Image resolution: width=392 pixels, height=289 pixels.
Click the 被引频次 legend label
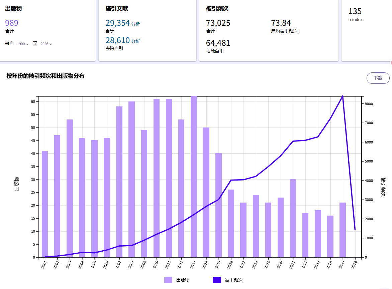(234, 280)
